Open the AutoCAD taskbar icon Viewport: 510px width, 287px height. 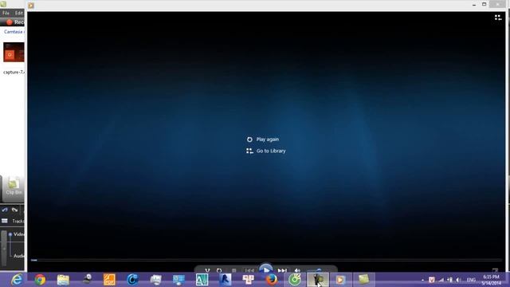202,280
